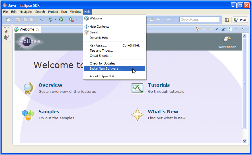
Task: Close the open Help menu
Action: pos(87,12)
